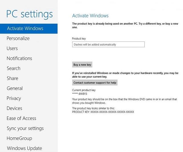Viewport: 183px width, 152px height.
Task: Open Notifications settings
Action: click(19, 58)
